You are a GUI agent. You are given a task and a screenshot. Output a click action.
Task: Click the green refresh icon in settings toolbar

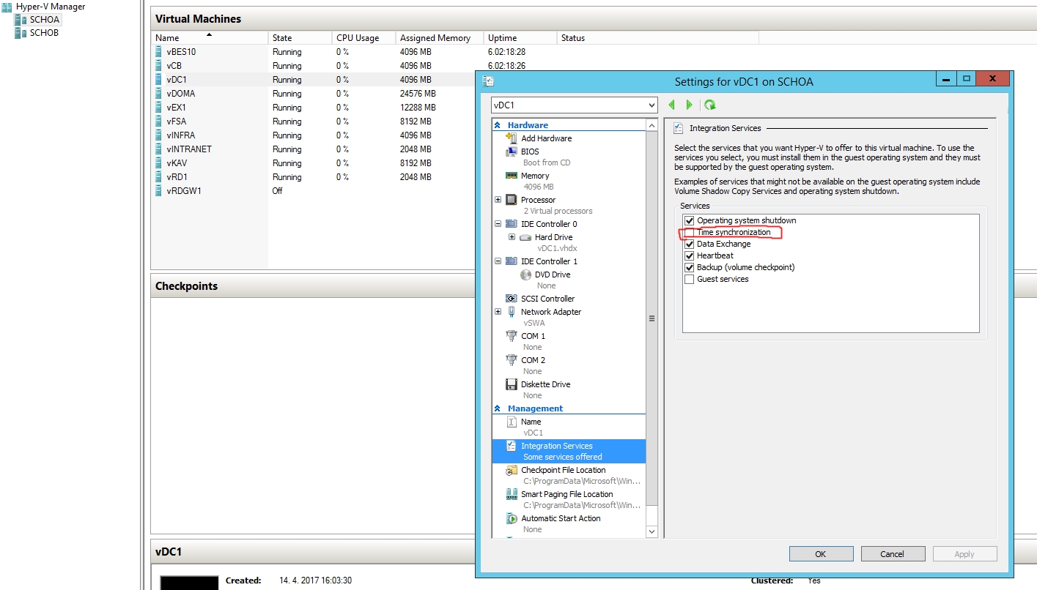(709, 105)
